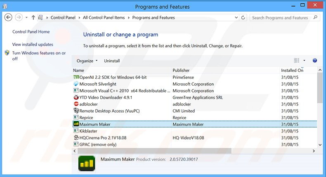Click the Back navigation arrow
Image resolution: width=326 pixels, height=177 pixels.
coord(8,17)
